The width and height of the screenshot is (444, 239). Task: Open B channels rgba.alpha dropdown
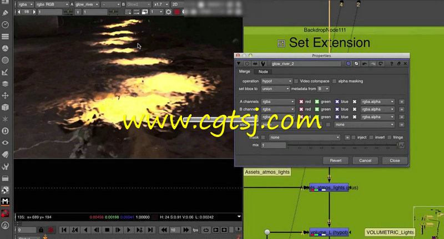(x=377, y=109)
